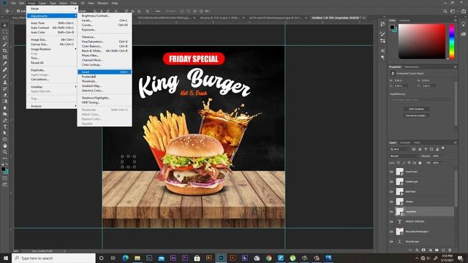Click the hue spectrum slider
This screenshot has height=263, width=468.
click(x=452, y=42)
